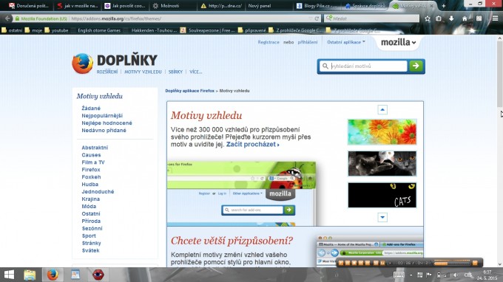
Task: Open the Windows Start button
Action: [x=9, y=275]
